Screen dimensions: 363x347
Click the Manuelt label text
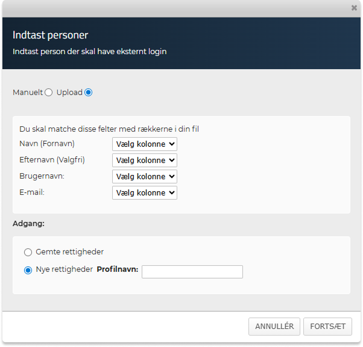coord(28,93)
